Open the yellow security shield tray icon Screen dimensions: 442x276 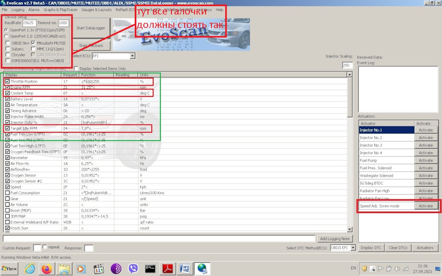tap(364, 268)
